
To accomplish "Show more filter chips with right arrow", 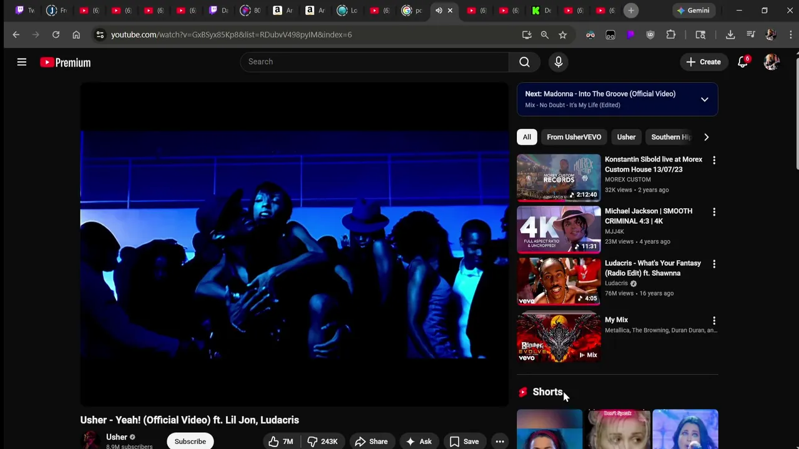I will click(x=707, y=137).
